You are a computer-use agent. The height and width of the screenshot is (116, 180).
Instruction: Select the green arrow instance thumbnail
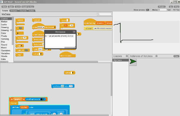133,62
